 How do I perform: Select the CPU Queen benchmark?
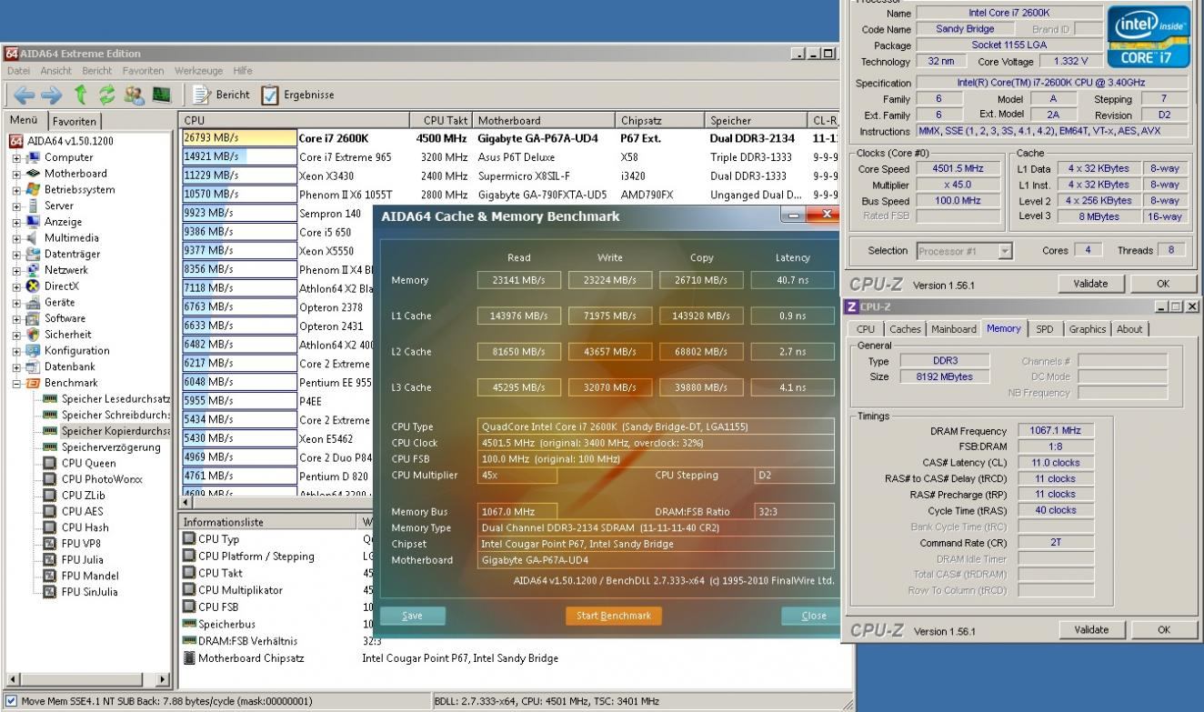[x=79, y=463]
